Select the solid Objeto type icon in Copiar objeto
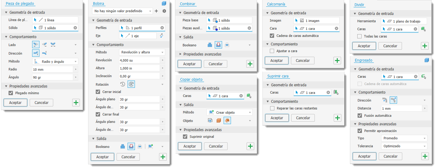 219,120
